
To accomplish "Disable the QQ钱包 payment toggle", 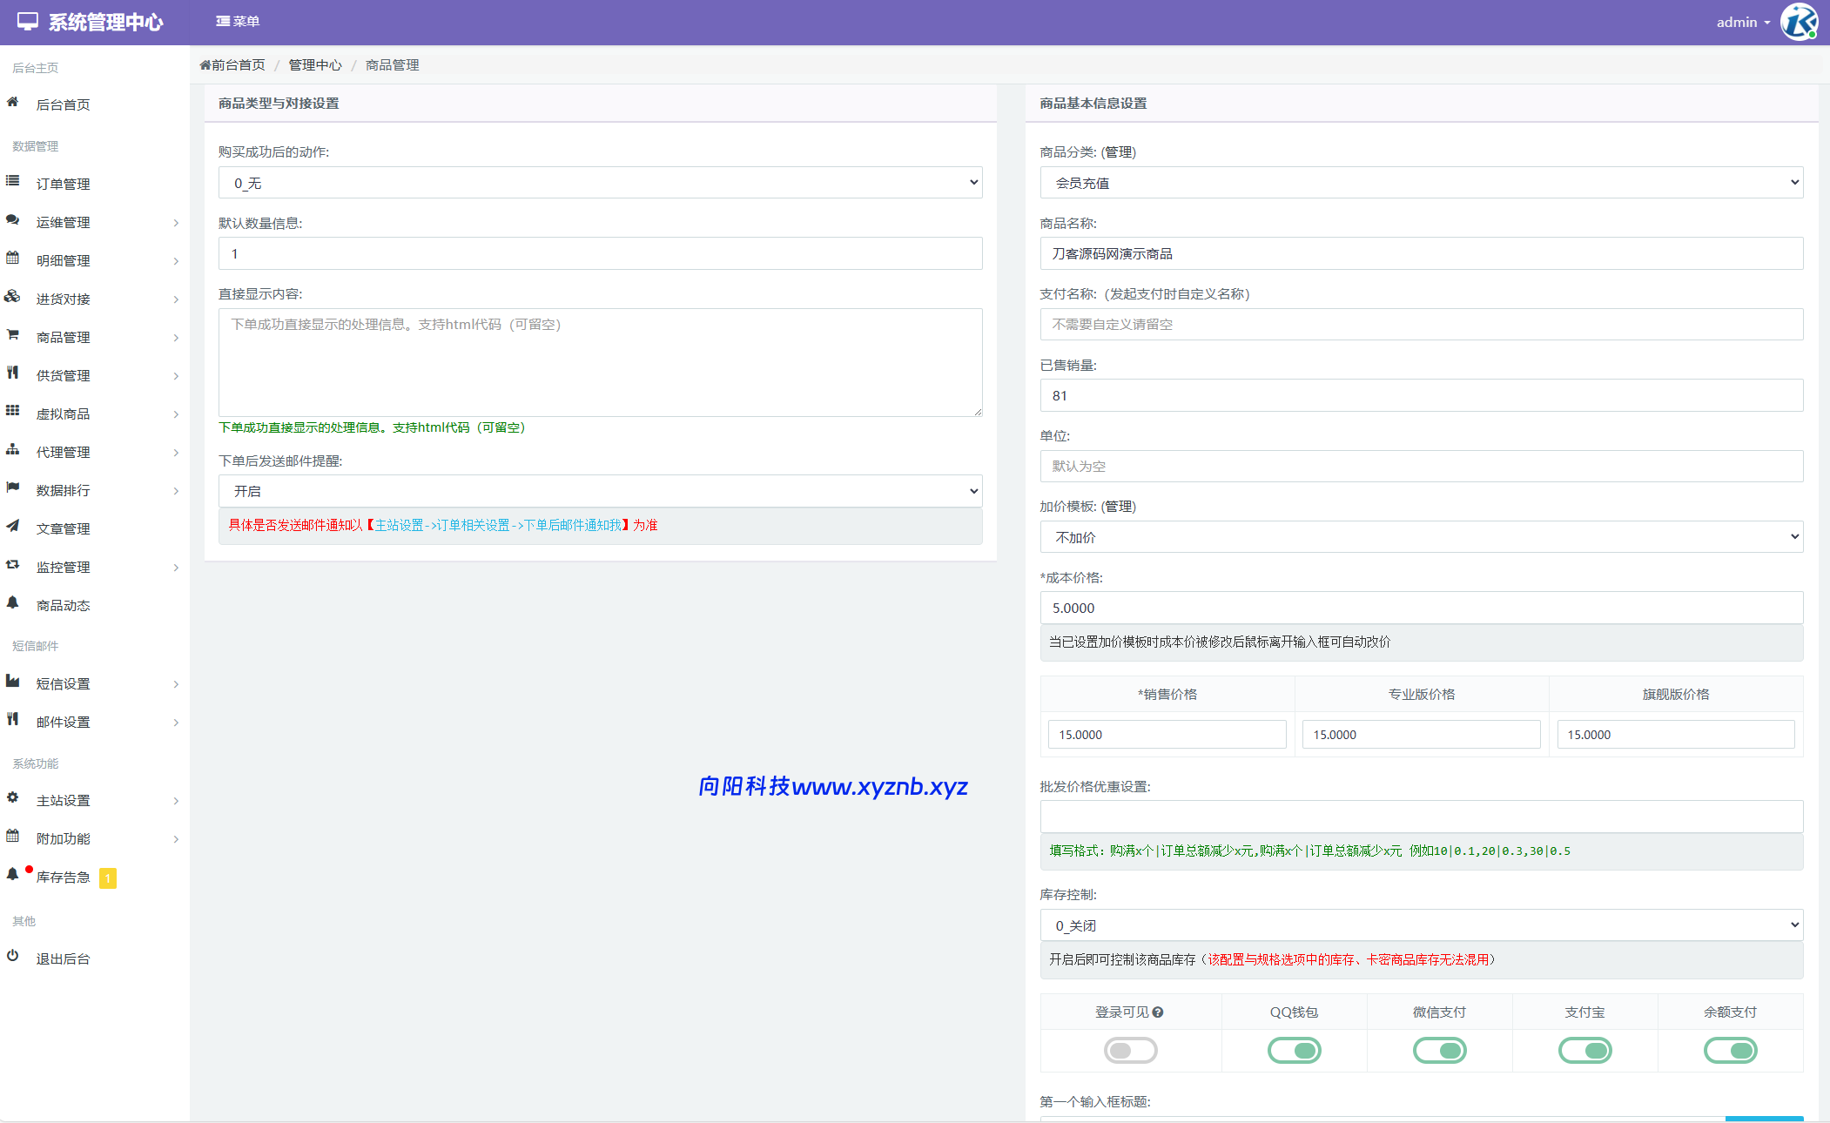I will (x=1294, y=1051).
